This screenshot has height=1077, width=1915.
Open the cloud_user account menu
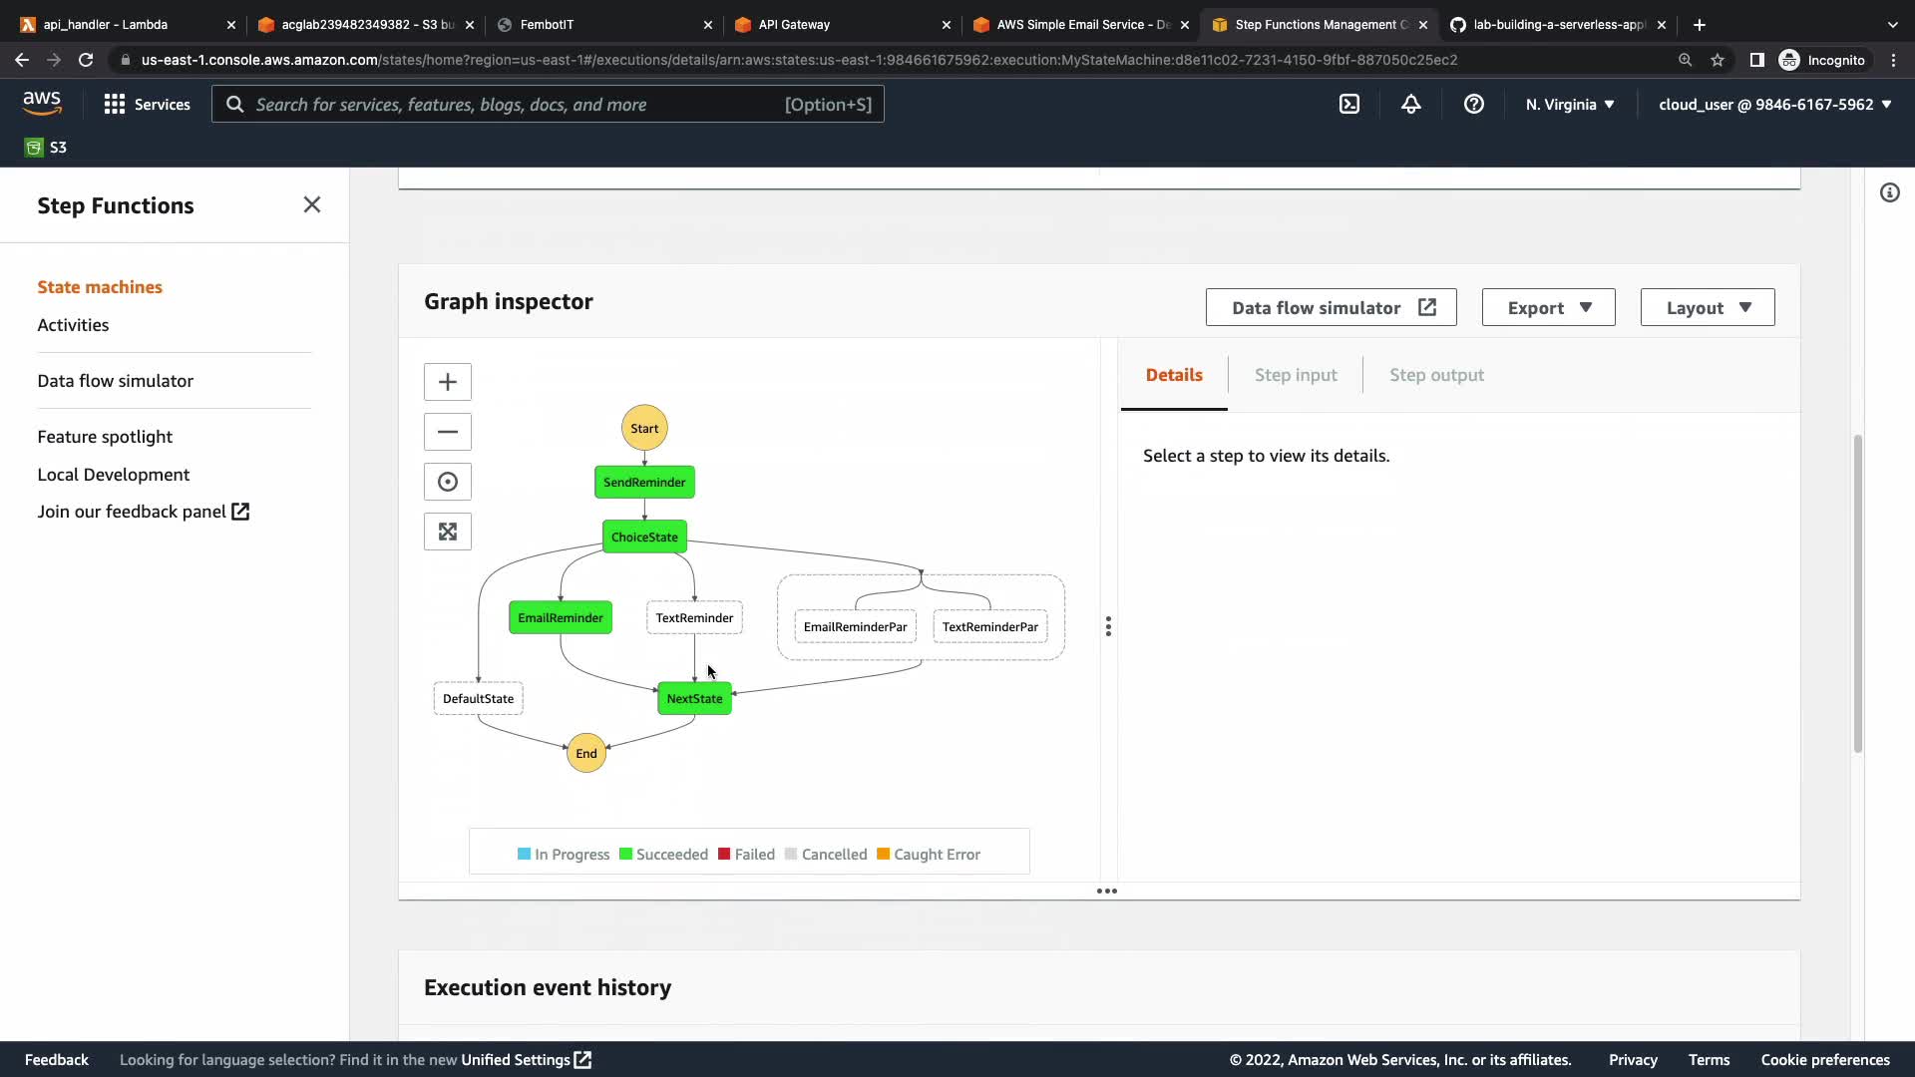pos(1774,104)
